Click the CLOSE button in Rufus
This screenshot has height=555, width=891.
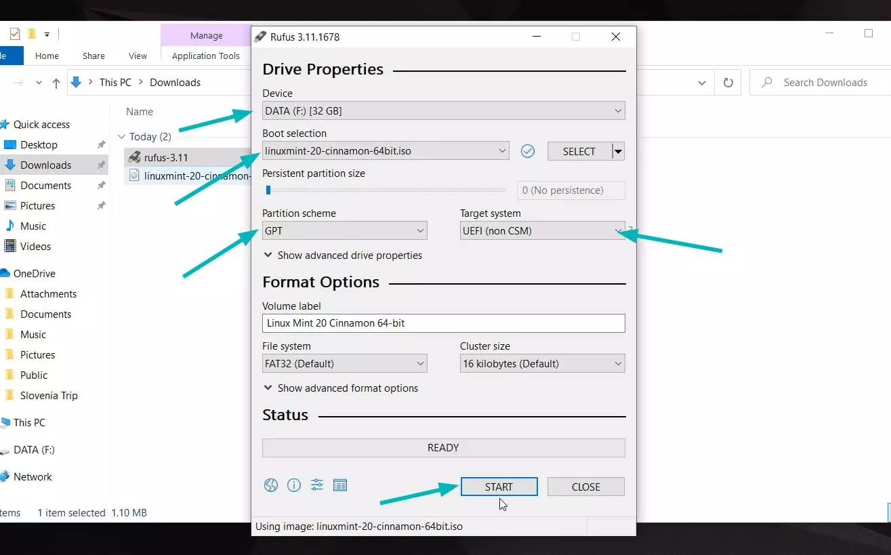click(586, 487)
